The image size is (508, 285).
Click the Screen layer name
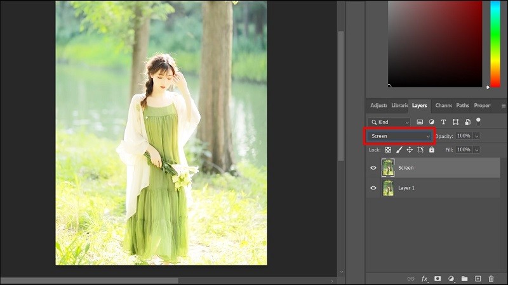point(406,168)
